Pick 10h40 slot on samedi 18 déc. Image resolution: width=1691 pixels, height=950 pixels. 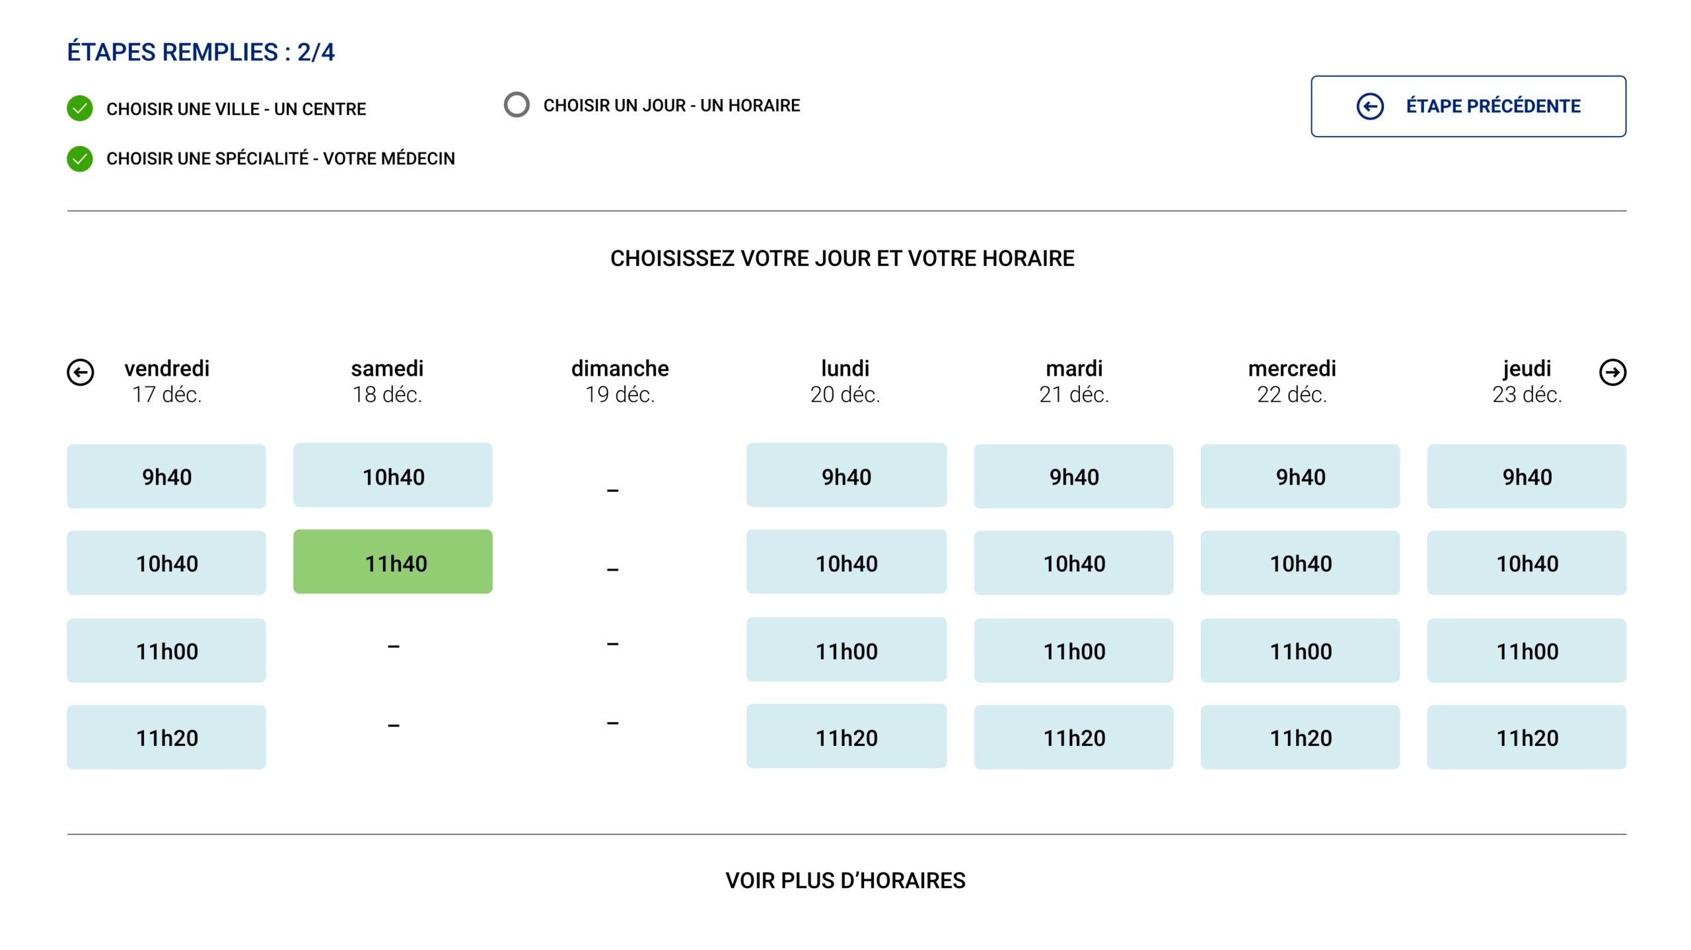click(x=393, y=476)
